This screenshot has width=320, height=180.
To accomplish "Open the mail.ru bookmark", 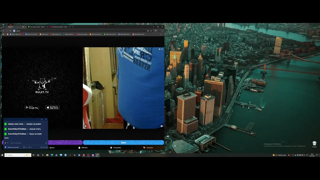I will pos(15,34).
